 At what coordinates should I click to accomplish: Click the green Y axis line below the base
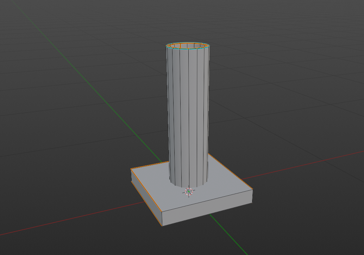pyautogui.click(x=229, y=234)
